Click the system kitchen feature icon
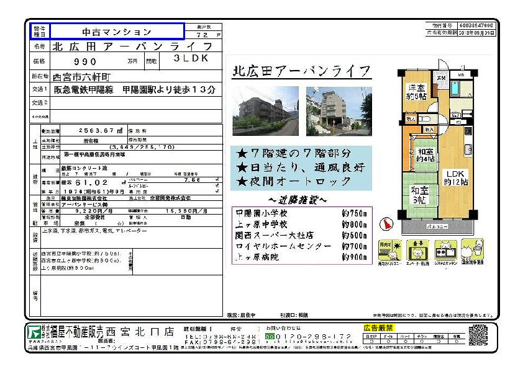 click(x=446, y=252)
